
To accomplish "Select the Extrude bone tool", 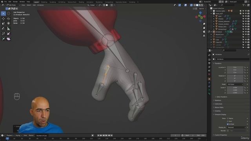I will click(3, 39).
